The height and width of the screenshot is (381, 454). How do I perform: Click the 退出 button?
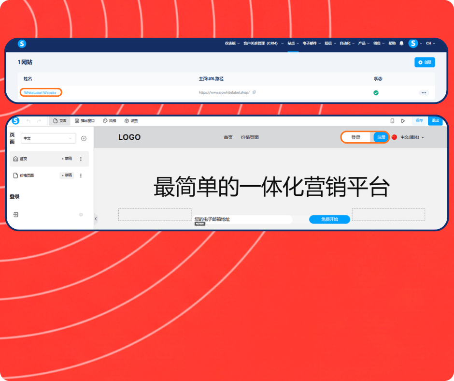click(435, 120)
